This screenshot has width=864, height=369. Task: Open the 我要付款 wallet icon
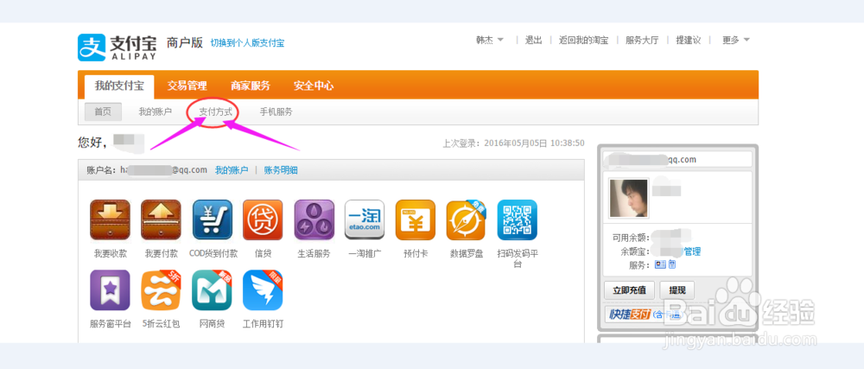[161, 219]
